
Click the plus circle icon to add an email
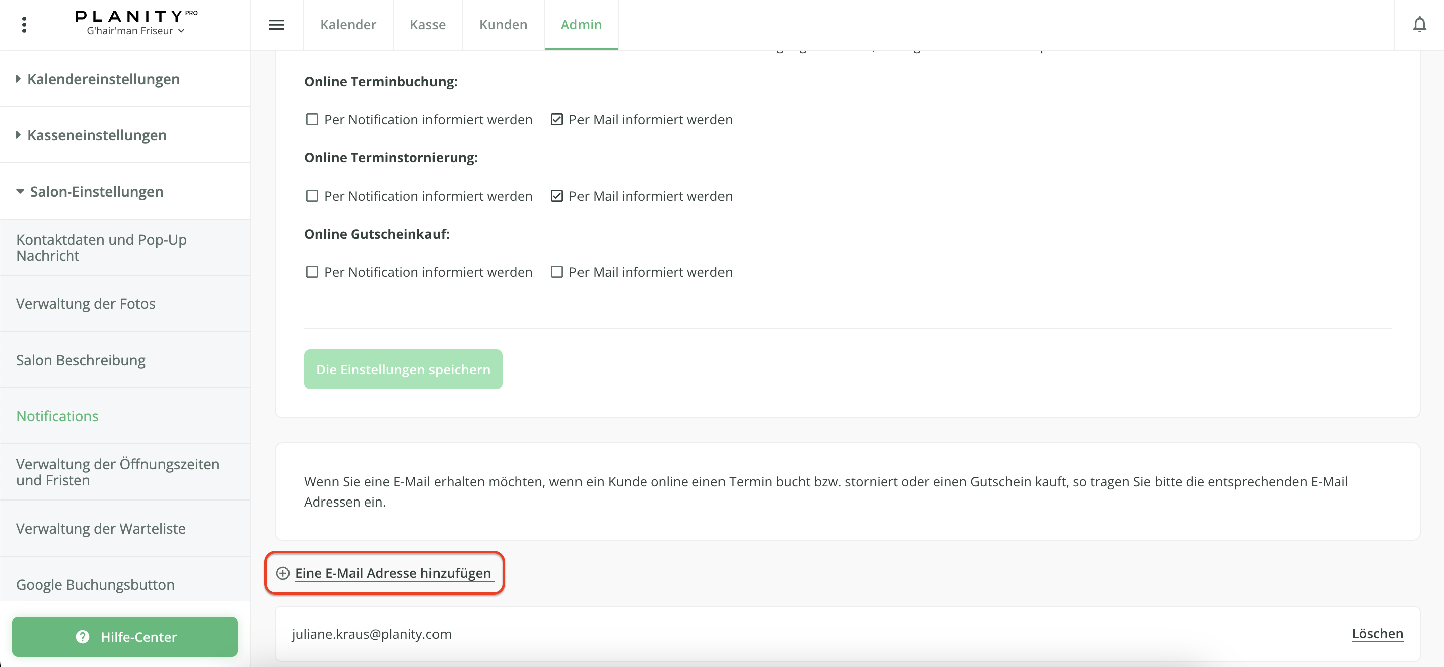click(283, 573)
